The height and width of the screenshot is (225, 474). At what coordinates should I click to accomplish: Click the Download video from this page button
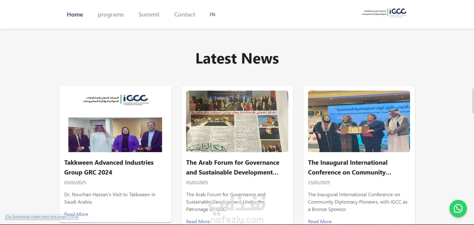37,217
